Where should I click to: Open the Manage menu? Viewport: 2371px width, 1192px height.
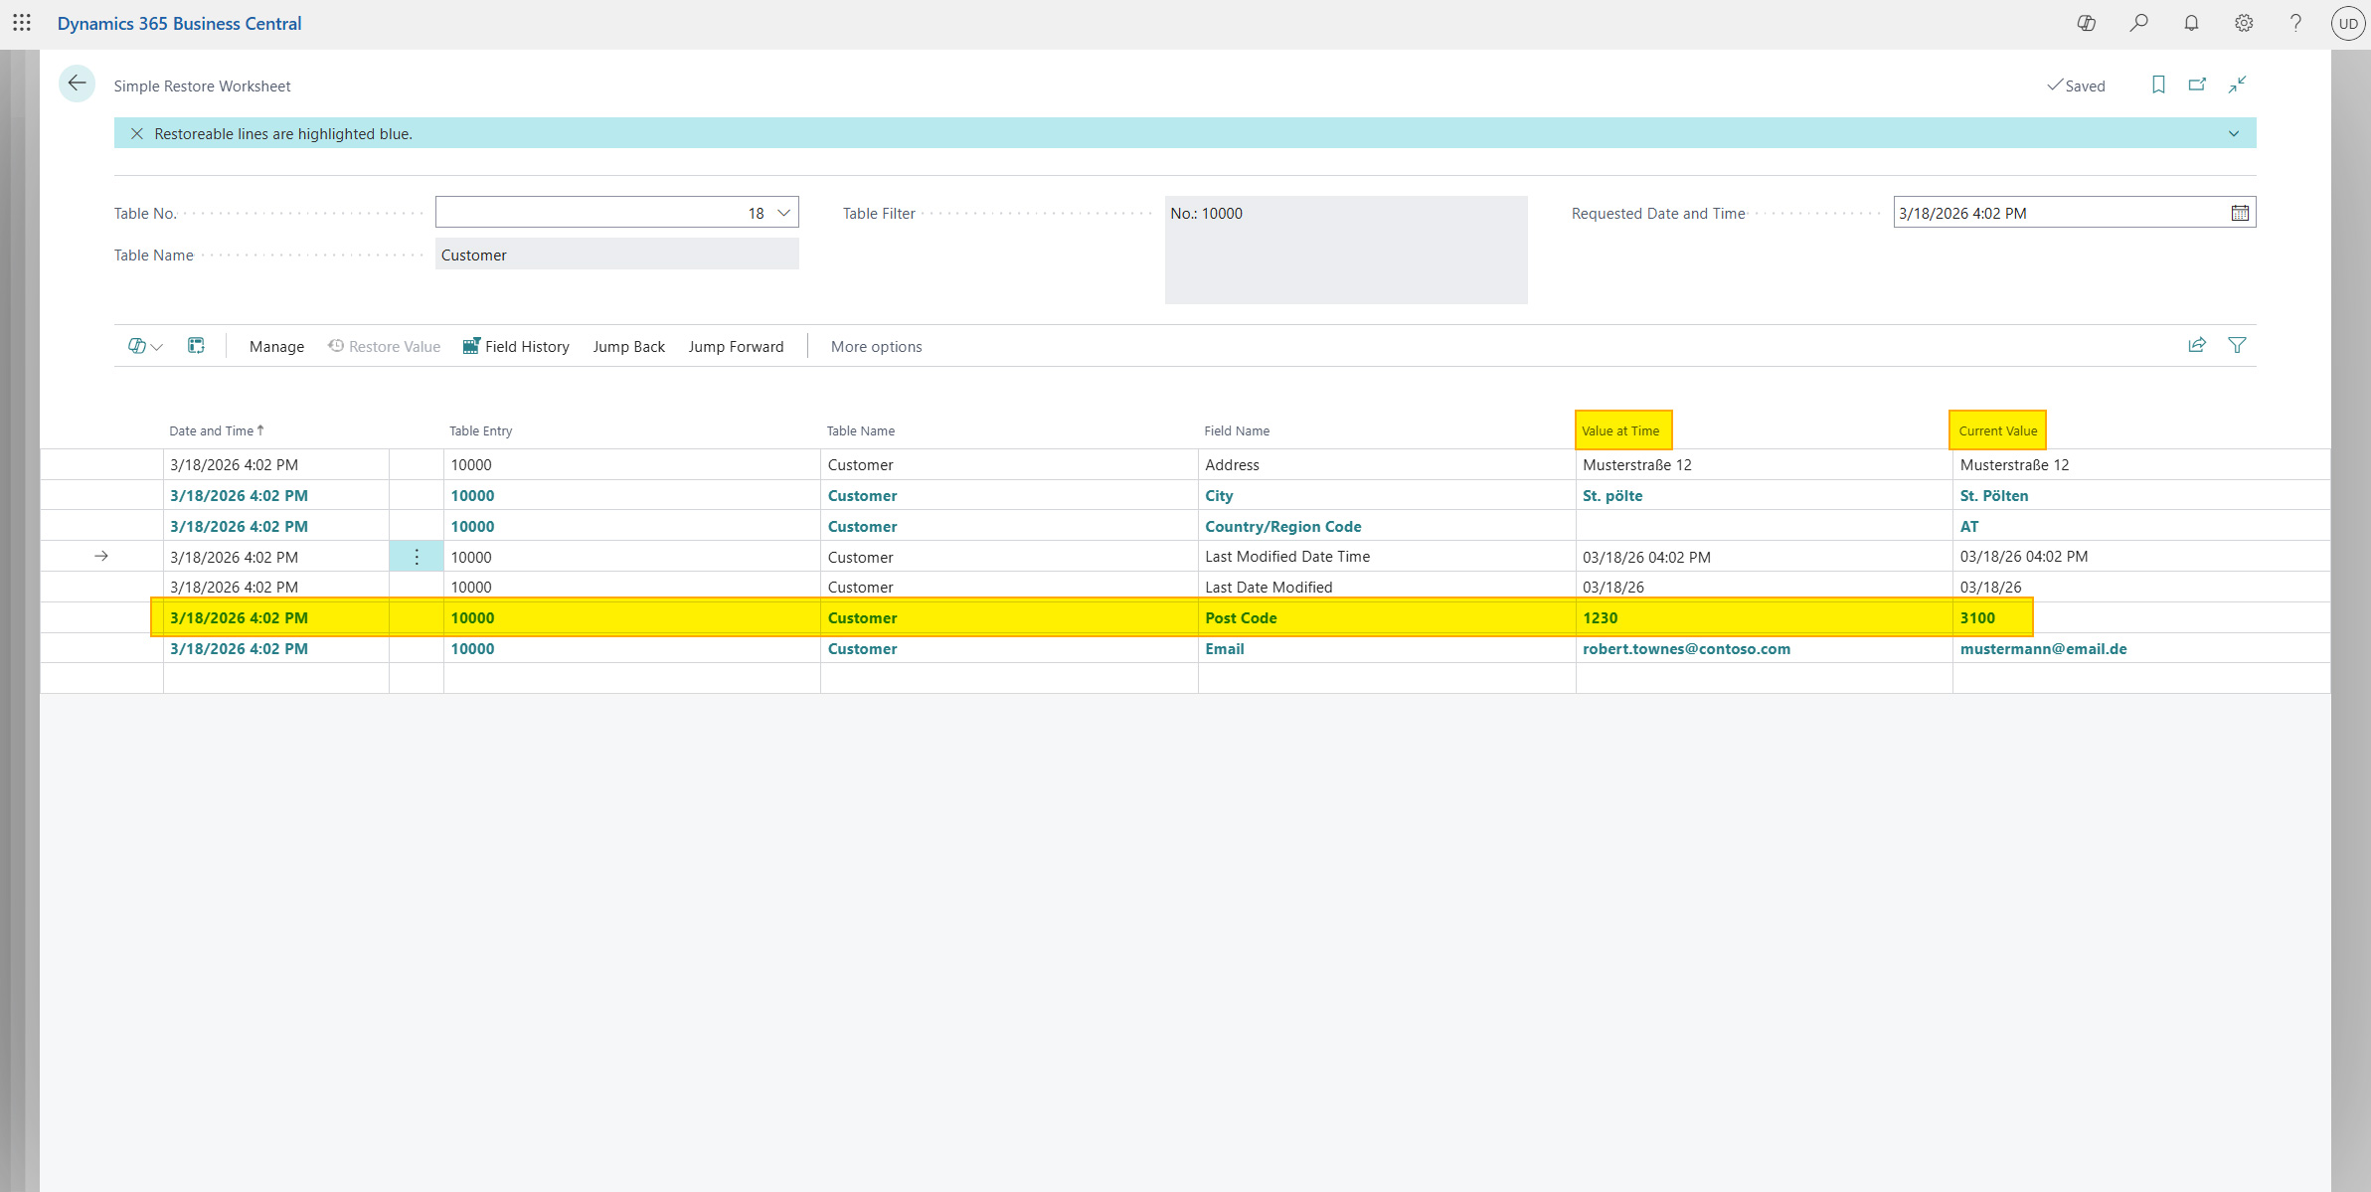tap(276, 346)
